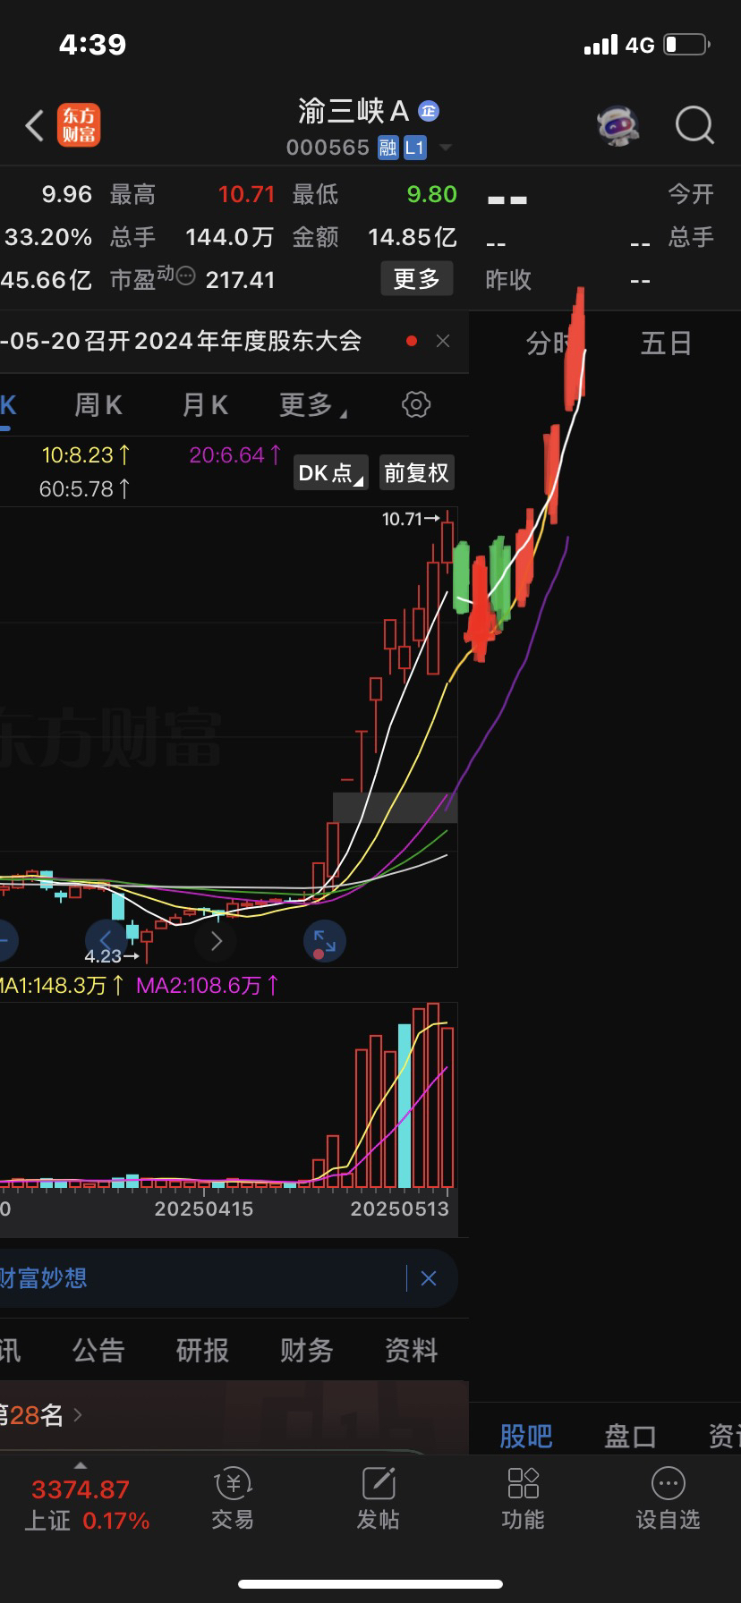741x1603 pixels.
Task: Close the 财富妙想 banner
Action: coord(428,1278)
